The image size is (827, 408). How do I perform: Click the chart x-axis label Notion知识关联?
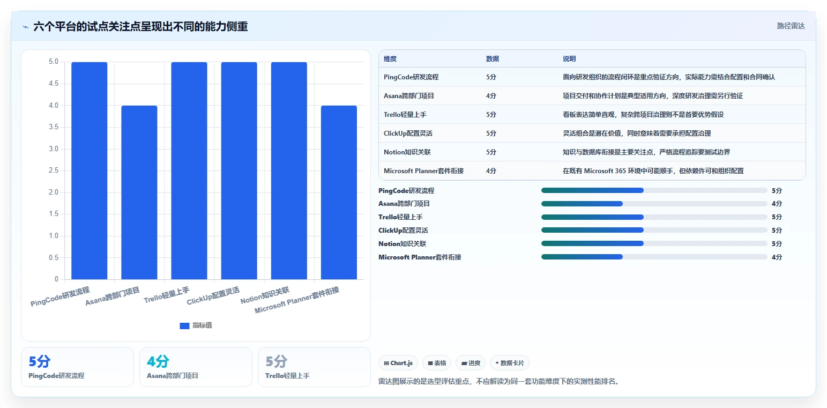tap(265, 295)
